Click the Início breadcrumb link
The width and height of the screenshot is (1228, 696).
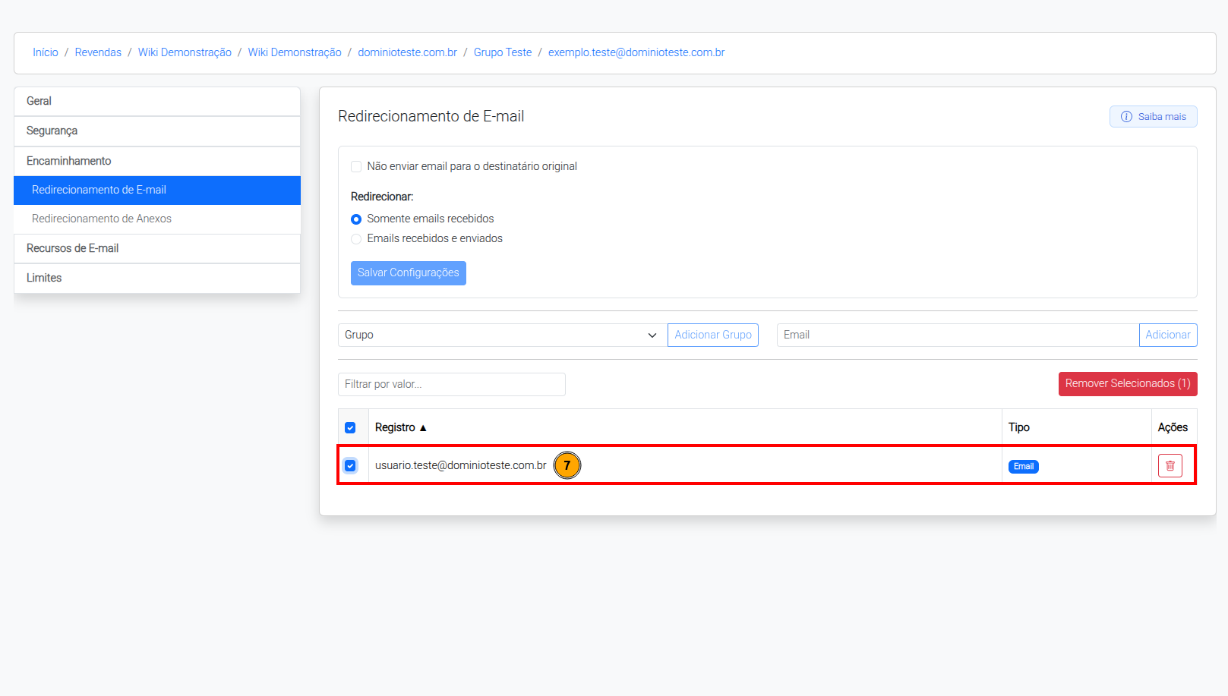pos(46,52)
